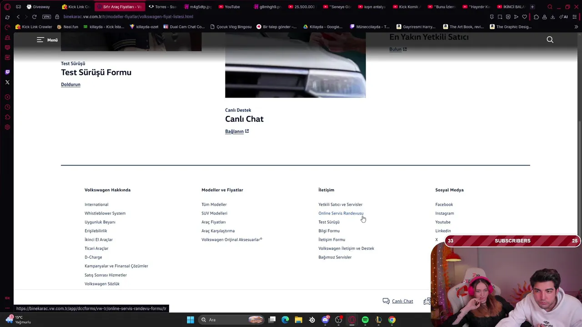Click the website search magnifier icon

[550, 40]
